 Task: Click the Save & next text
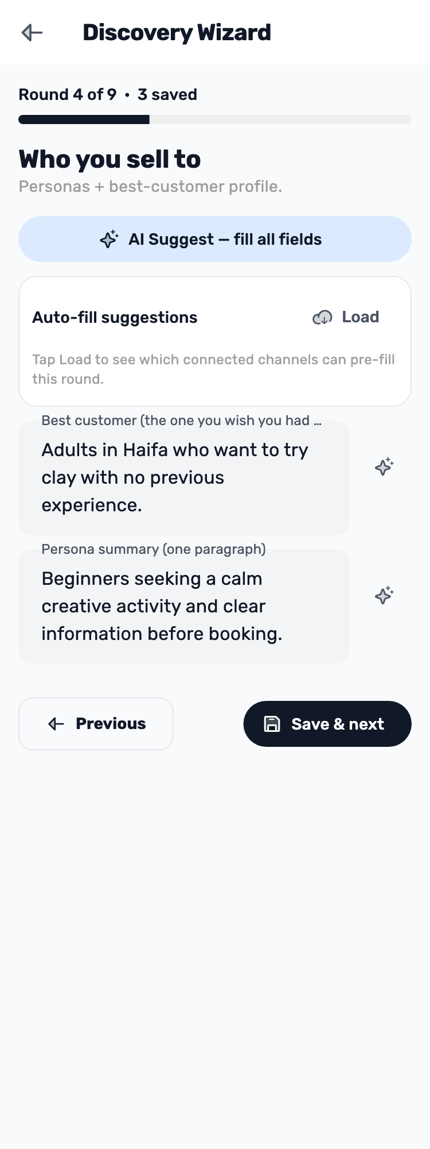click(x=338, y=724)
